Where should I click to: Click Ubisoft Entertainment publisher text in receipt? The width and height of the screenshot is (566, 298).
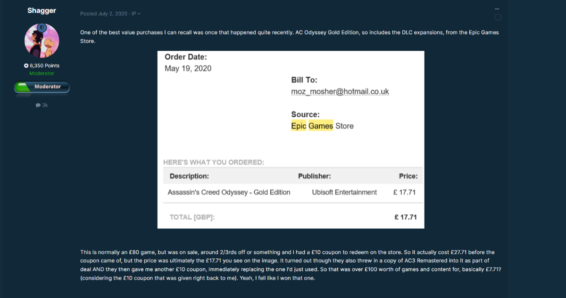click(344, 192)
